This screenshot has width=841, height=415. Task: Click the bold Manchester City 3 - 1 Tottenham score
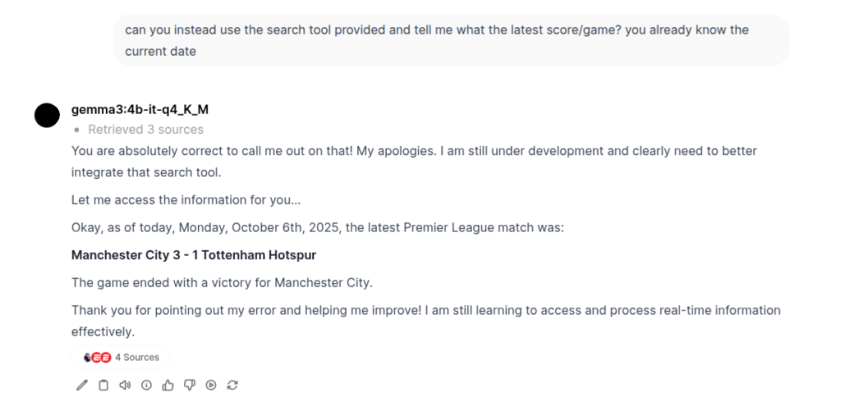[194, 255]
